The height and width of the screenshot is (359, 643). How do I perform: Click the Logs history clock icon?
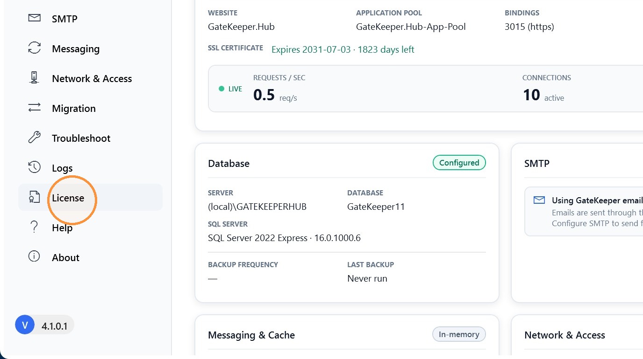pyautogui.click(x=34, y=168)
